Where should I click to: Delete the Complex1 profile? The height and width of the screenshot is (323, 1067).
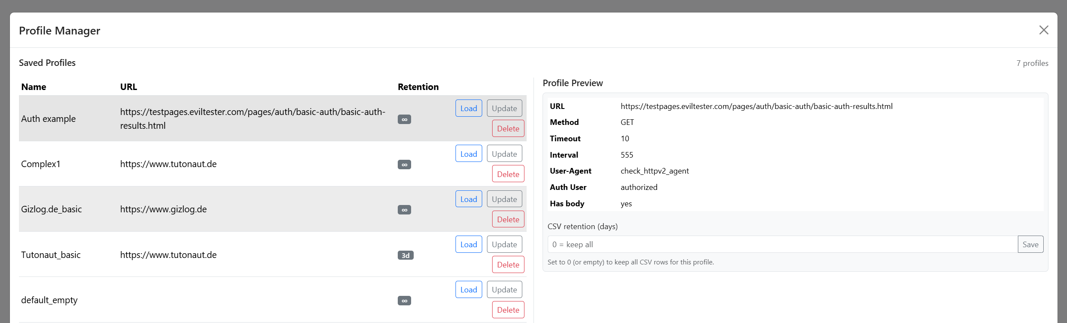pos(508,174)
